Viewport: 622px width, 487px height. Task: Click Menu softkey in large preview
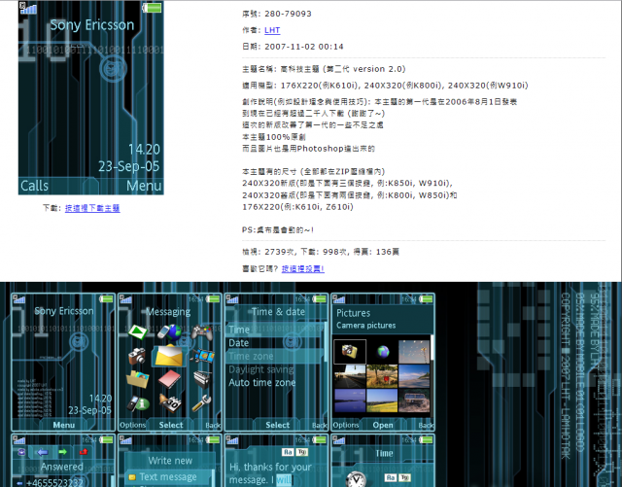coord(144,186)
